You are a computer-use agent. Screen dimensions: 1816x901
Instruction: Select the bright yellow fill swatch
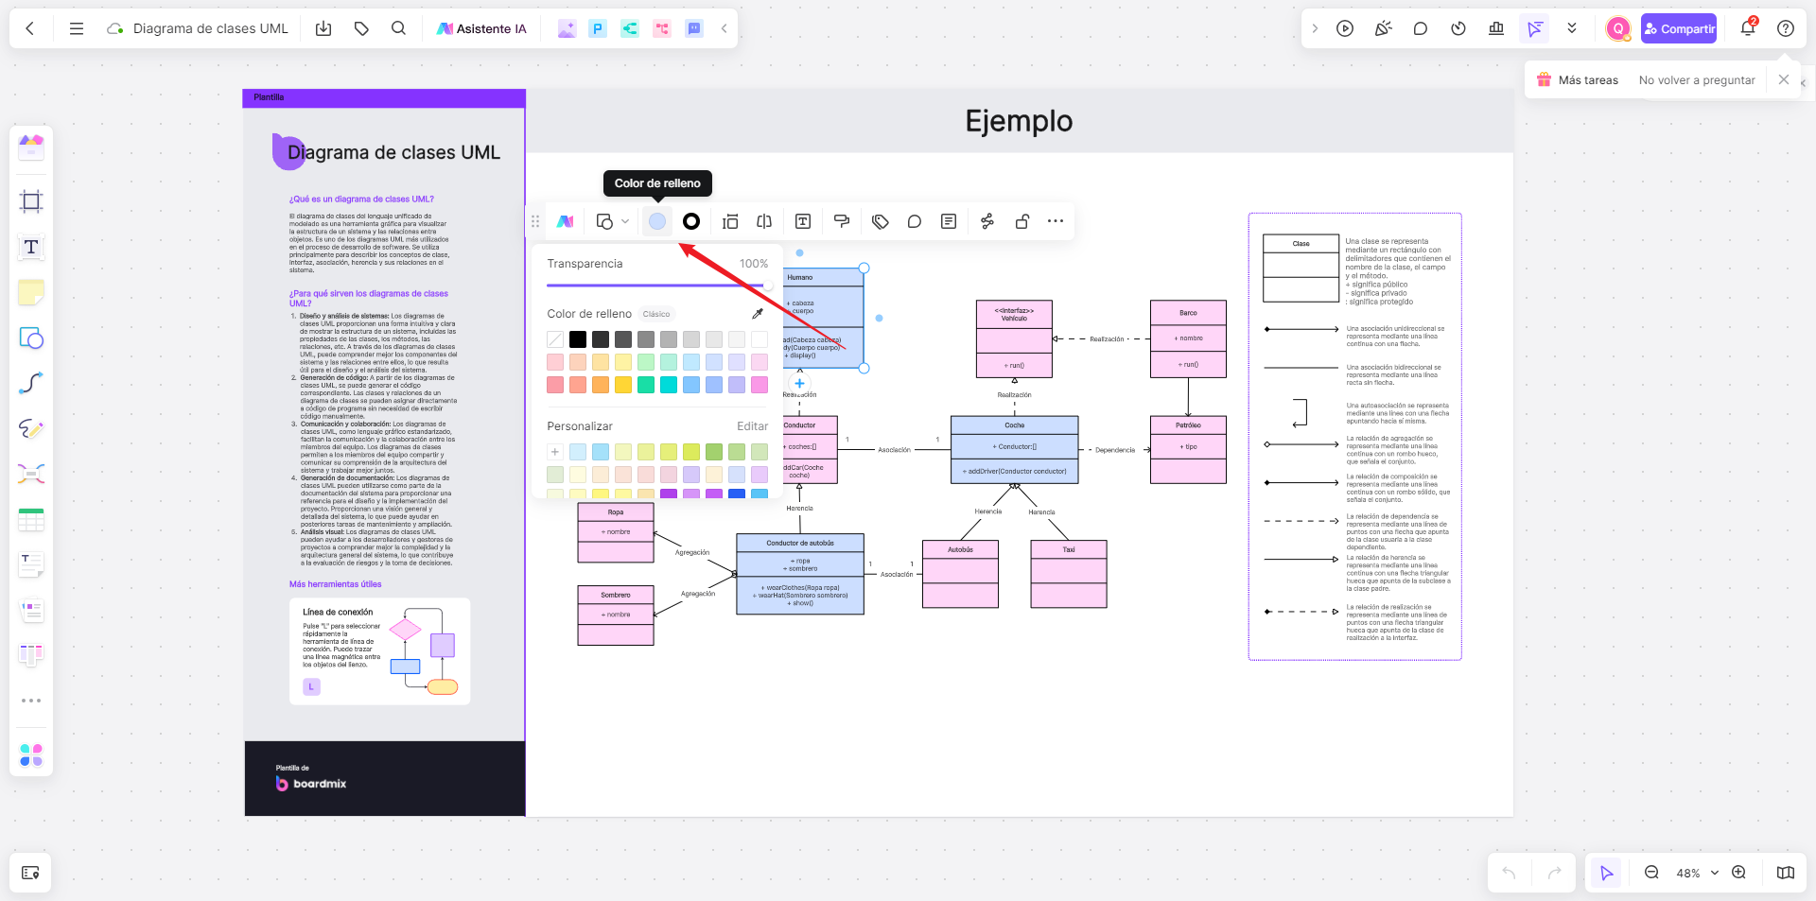click(623, 385)
